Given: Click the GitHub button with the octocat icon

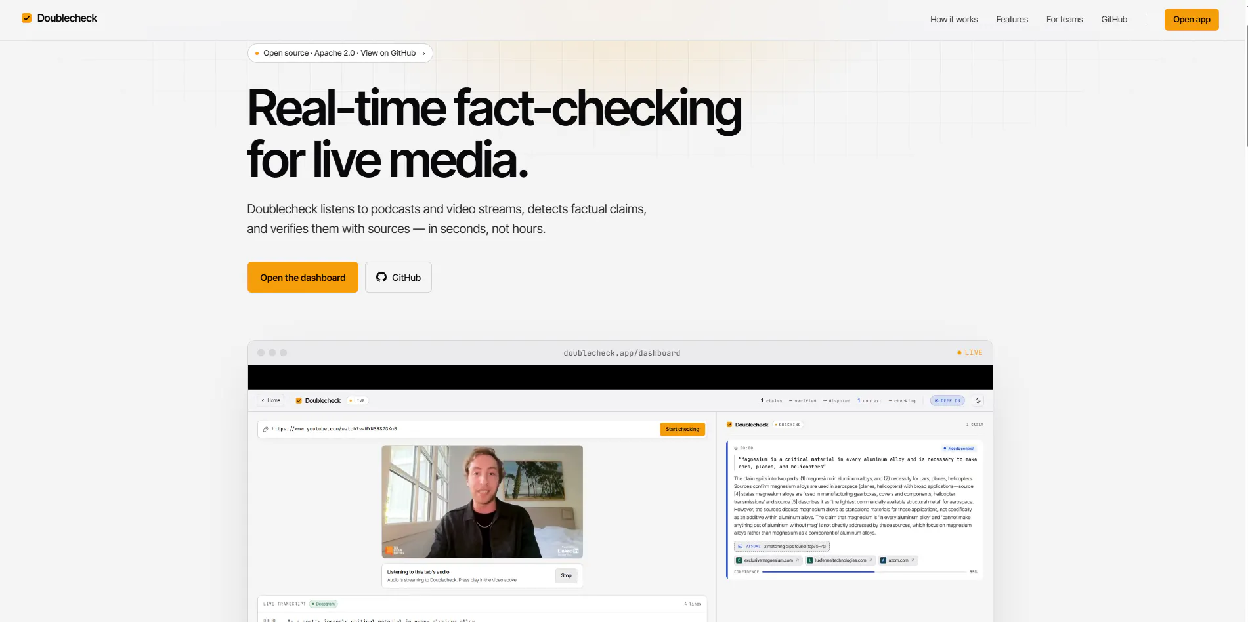Looking at the screenshot, I should 398,278.
